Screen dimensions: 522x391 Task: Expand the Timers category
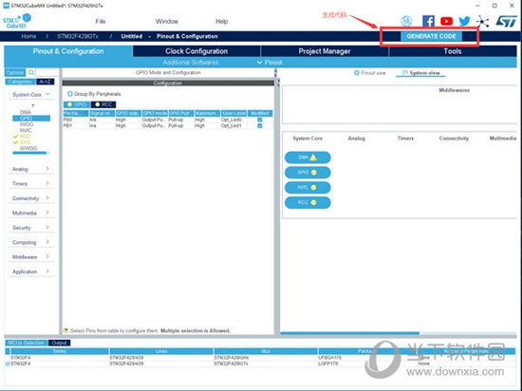coord(30,183)
